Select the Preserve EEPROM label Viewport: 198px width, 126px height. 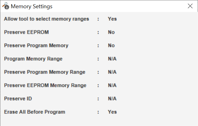pyautogui.click(x=26, y=32)
